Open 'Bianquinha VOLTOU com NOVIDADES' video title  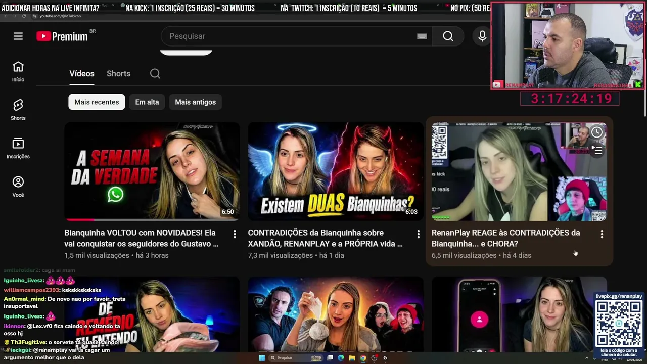click(x=142, y=238)
